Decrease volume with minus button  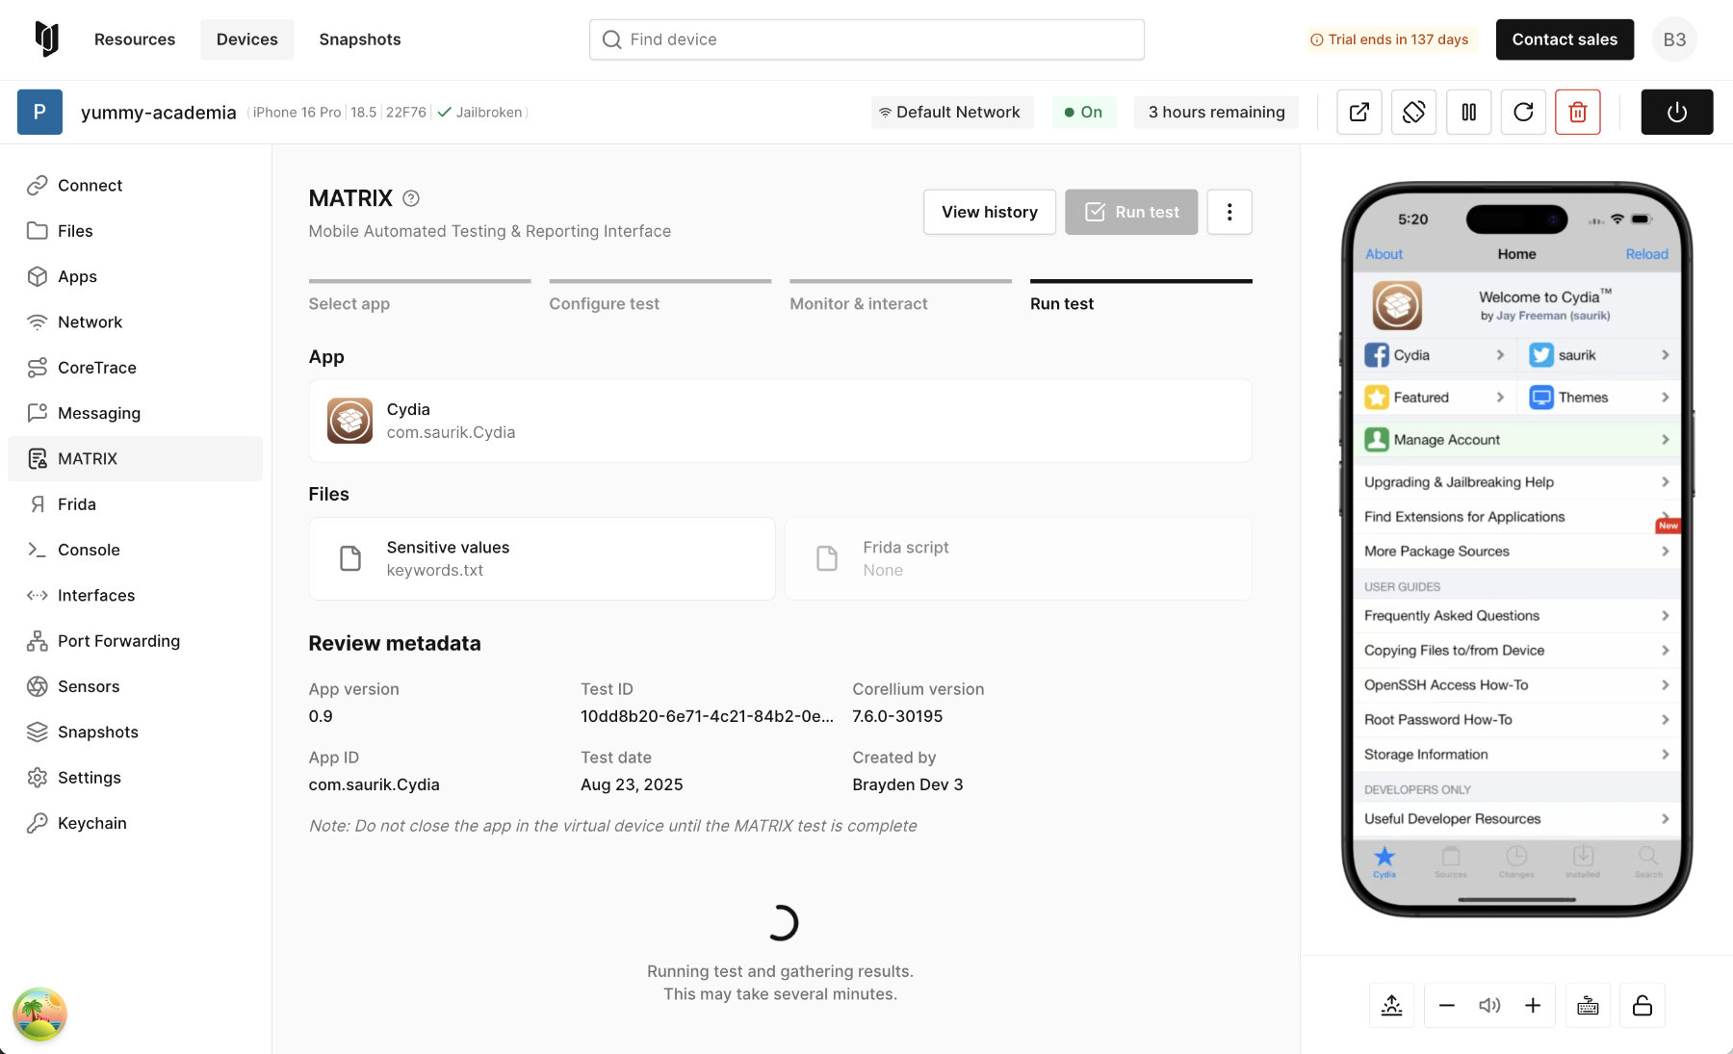coord(1446,1006)
